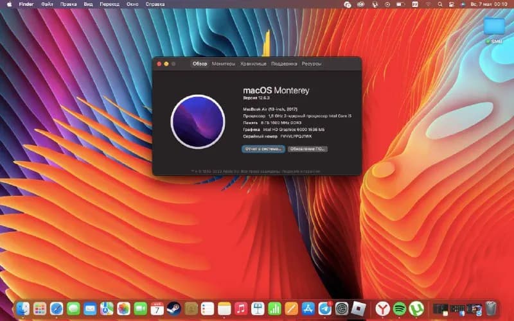Open the Finder menu
The height and width of the screenshot is (321, 514).
tap(26, 4)
